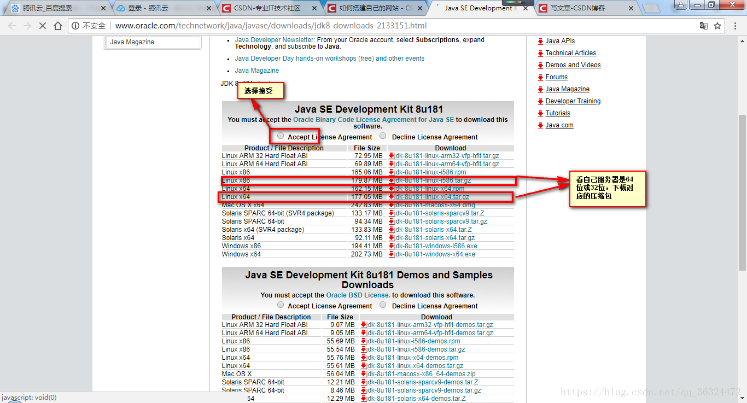The width and height of the screenshot is (747, 403).
Task: Click download icon for jdk-8u181-windows-x64.exe
Action: [x=392, y=254]
